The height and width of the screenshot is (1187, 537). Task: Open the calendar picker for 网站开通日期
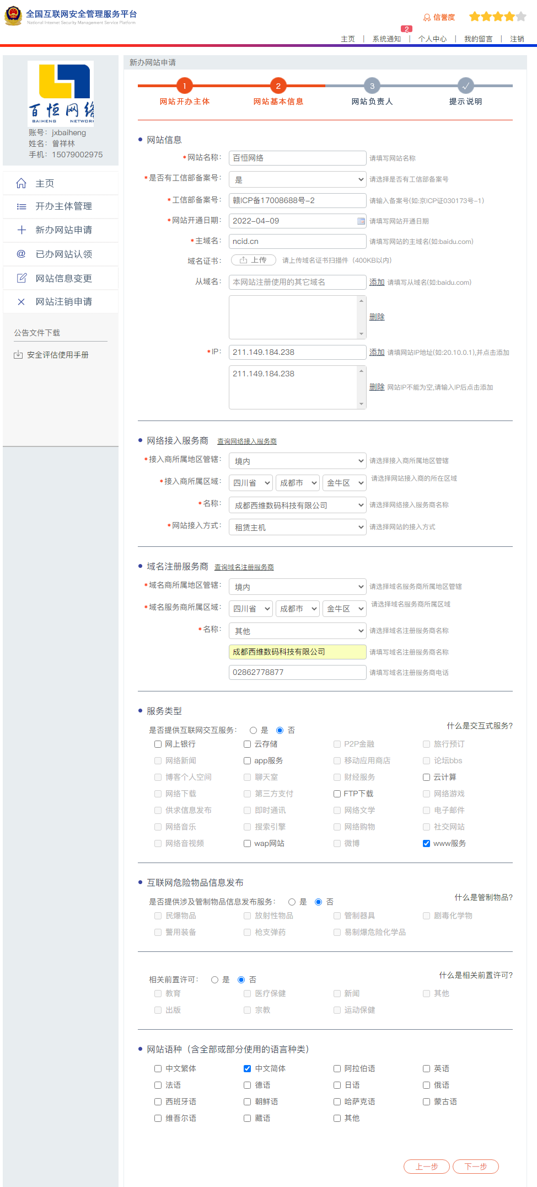point(361,221)
